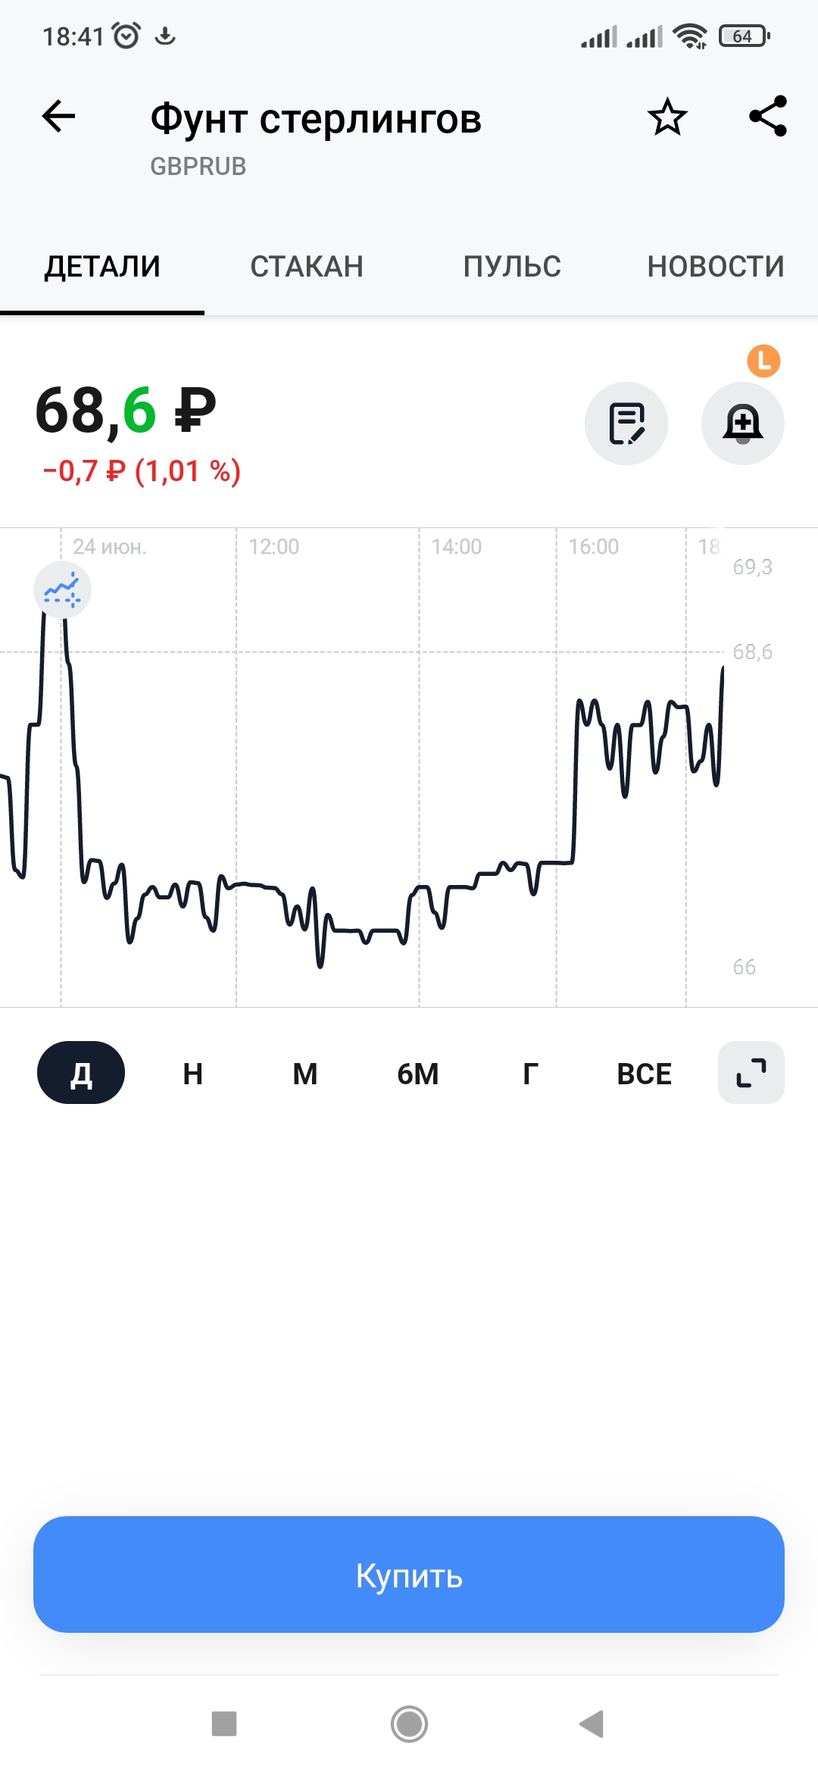Tap the orange L badge

coord(763,361)
